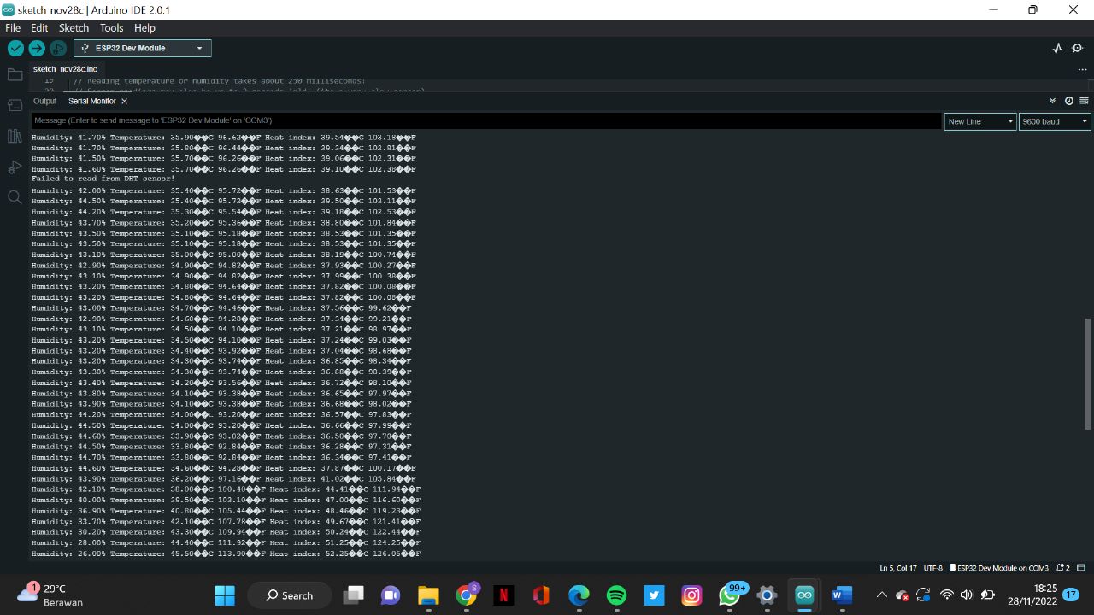The width and height of the screenshot is (1094, 615).
Task: Open the Search sidebar icon
Action: click(x=15, y=197)
